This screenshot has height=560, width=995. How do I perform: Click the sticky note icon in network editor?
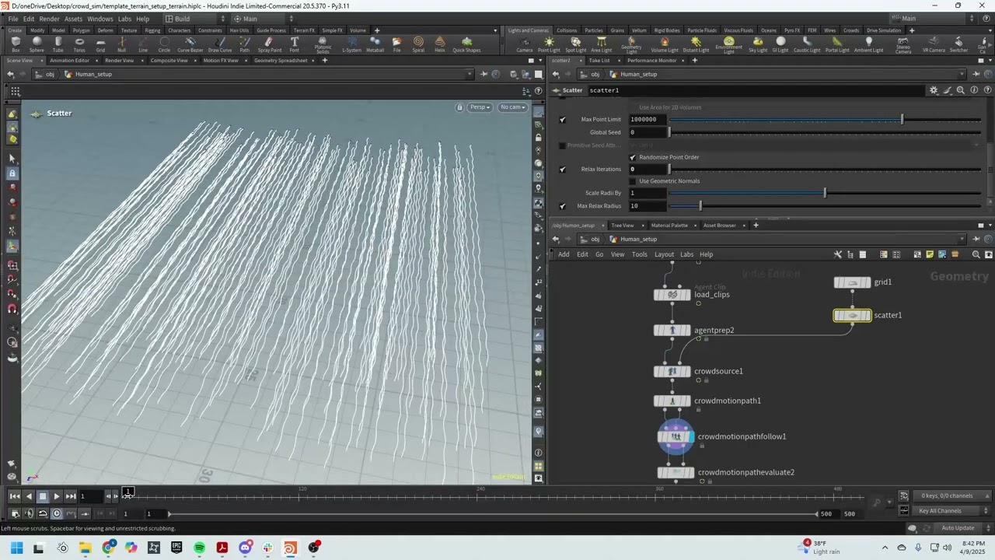[930, 254]
